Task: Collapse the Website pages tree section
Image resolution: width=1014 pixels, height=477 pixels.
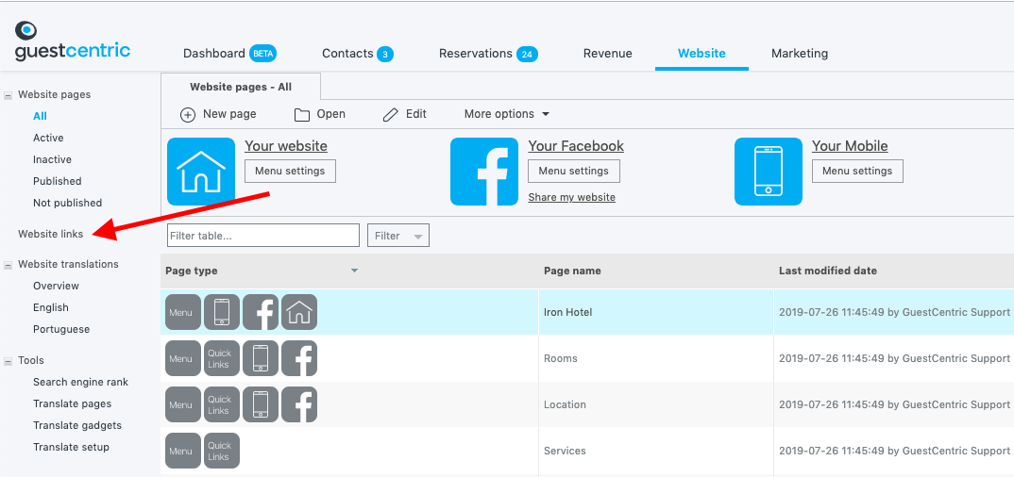Action: point(8,95)
